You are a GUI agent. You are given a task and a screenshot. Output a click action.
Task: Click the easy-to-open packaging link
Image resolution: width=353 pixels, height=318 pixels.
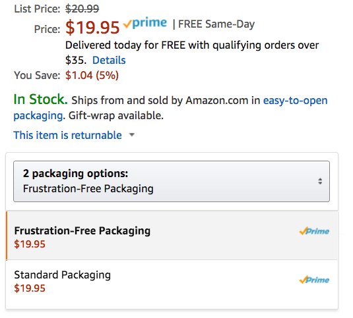170,108
